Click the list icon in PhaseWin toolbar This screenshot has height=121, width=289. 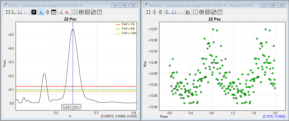[x=208, y=12]
